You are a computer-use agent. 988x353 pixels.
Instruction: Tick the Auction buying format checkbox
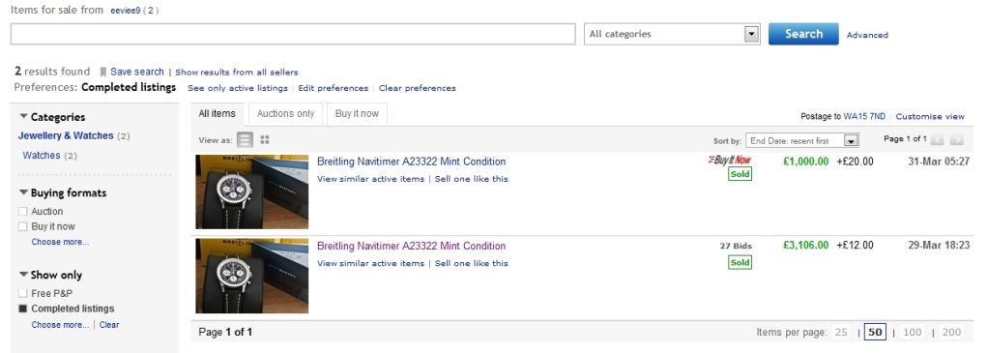pos(23,211)
